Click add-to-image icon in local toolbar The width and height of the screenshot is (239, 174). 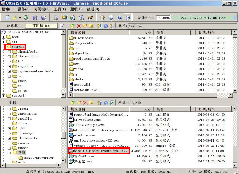100,103
